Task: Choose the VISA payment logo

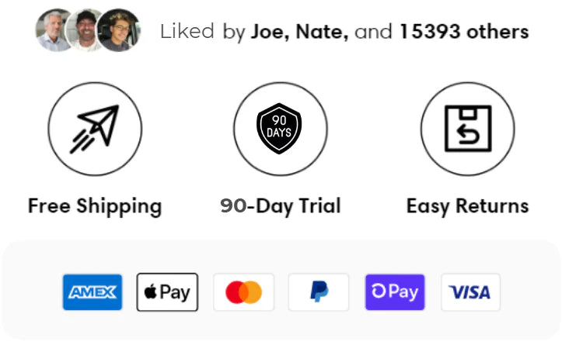Action: tap(470, 292)
